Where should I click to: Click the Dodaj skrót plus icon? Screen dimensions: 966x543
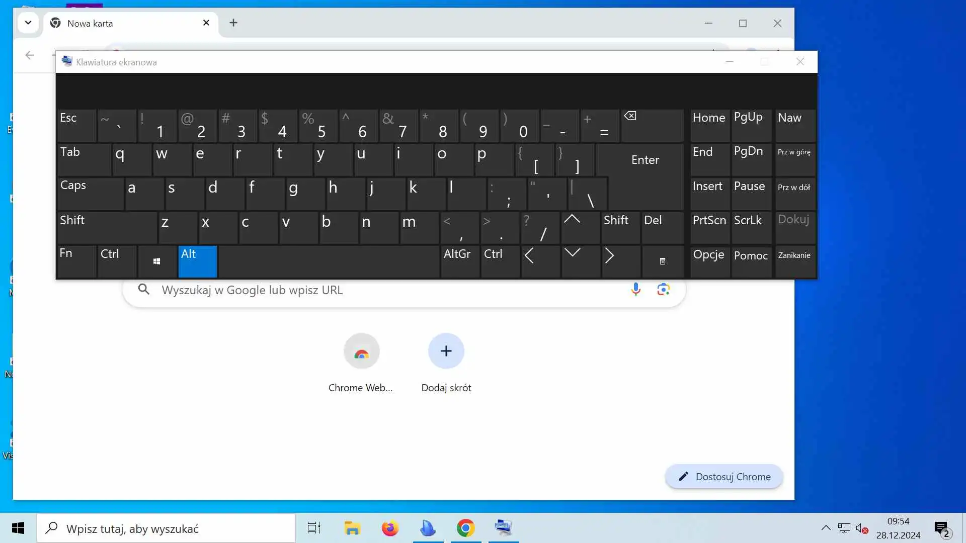[446, 351]
